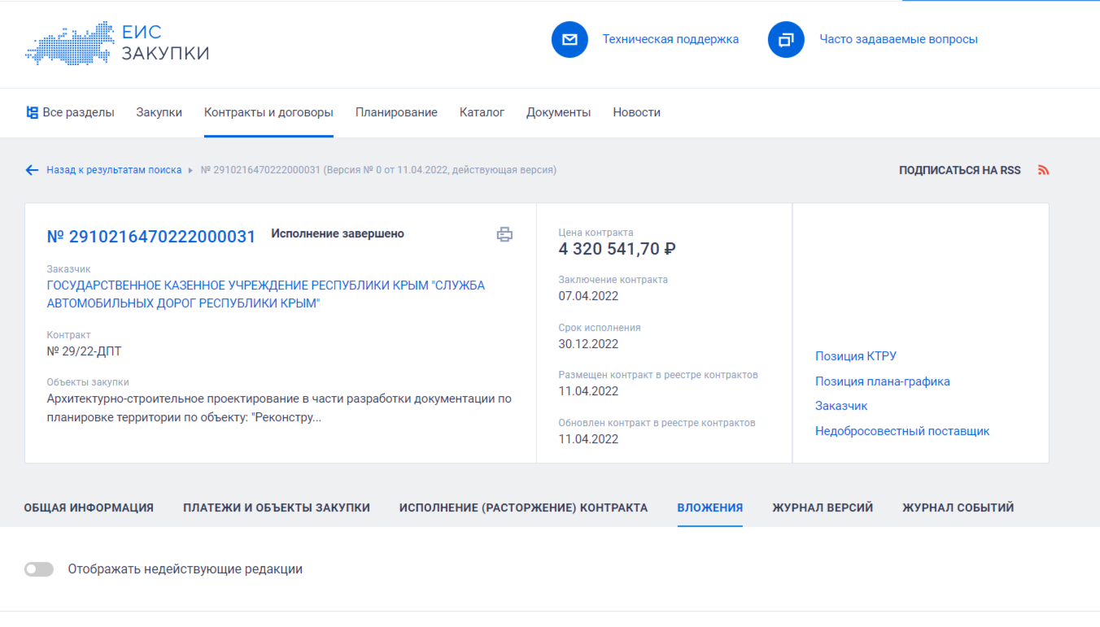The image size is (1100, 627).
Task: Click the printer icon in contract card
Action: pyautogui.click(x=504, y=235)
